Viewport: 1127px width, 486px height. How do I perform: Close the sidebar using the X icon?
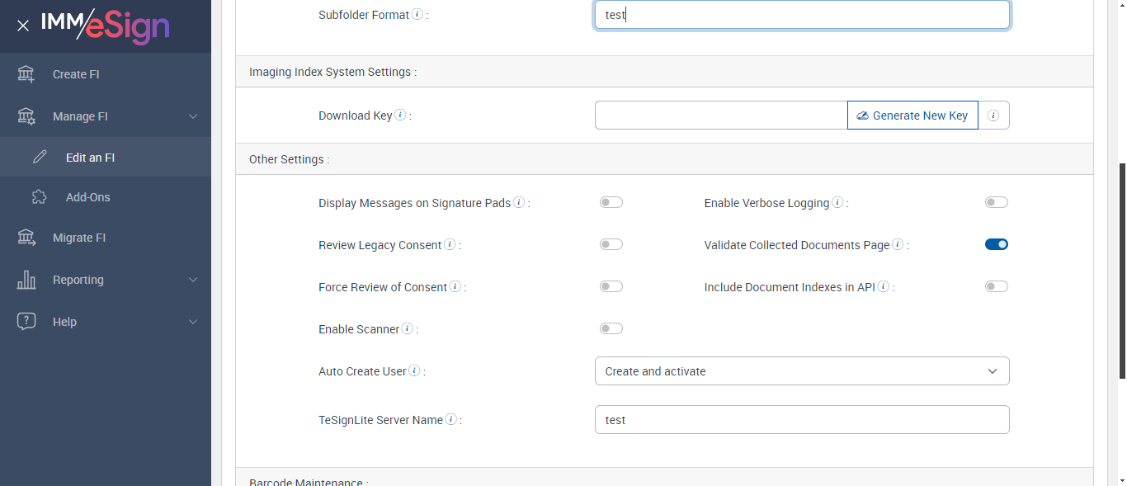(23, 26)
